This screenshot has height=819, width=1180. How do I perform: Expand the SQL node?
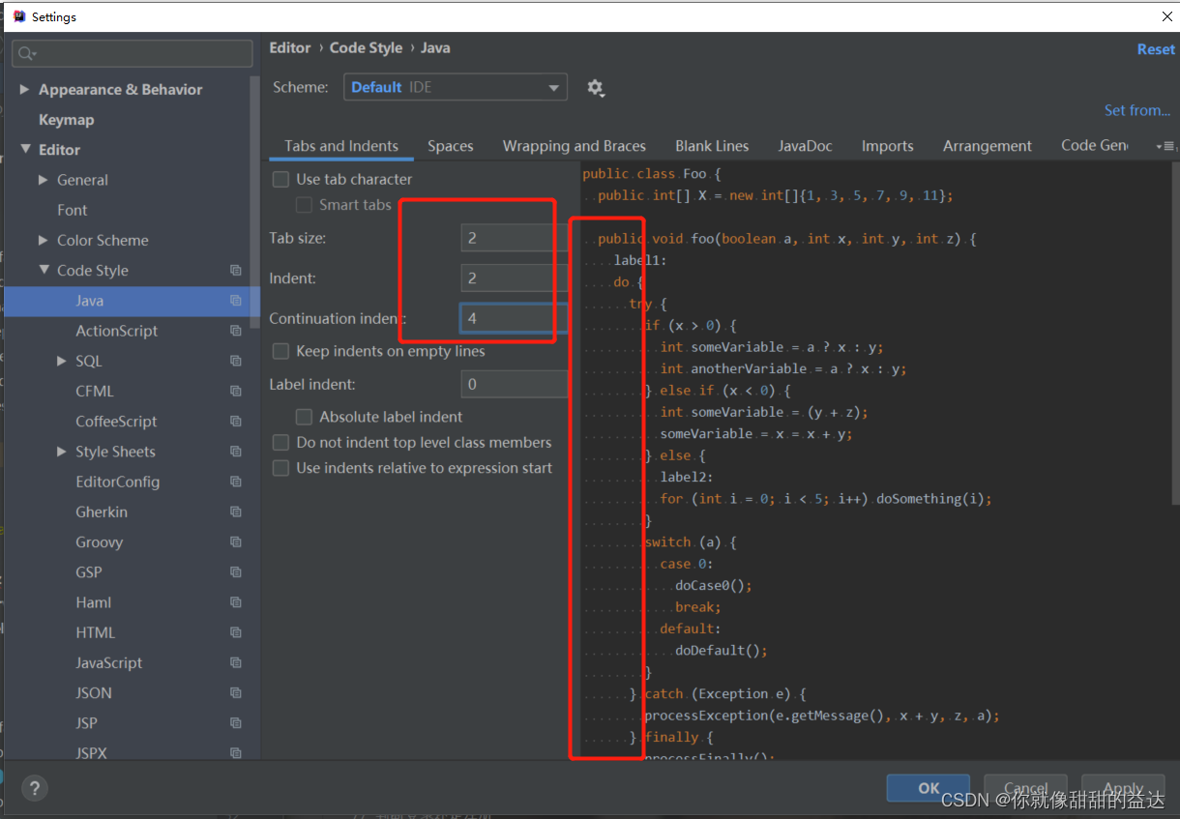pyautogui.click(x=63, y=361)
